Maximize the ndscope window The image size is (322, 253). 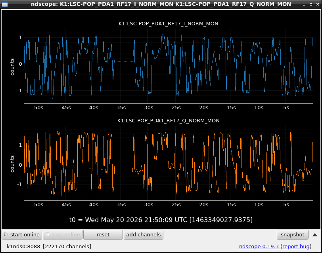coord(311,4)
